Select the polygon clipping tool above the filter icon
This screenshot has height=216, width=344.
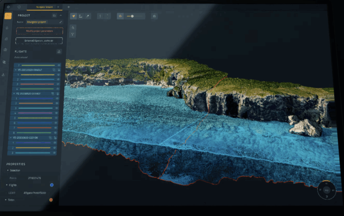pyautogui.click(x=73, y=28)
